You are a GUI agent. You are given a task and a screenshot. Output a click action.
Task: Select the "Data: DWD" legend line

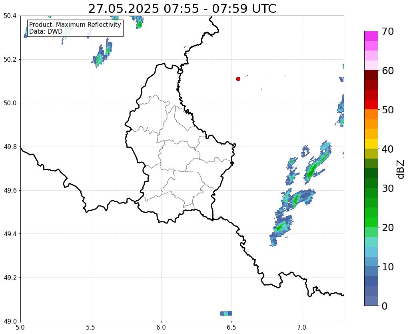tap(46, 31)
